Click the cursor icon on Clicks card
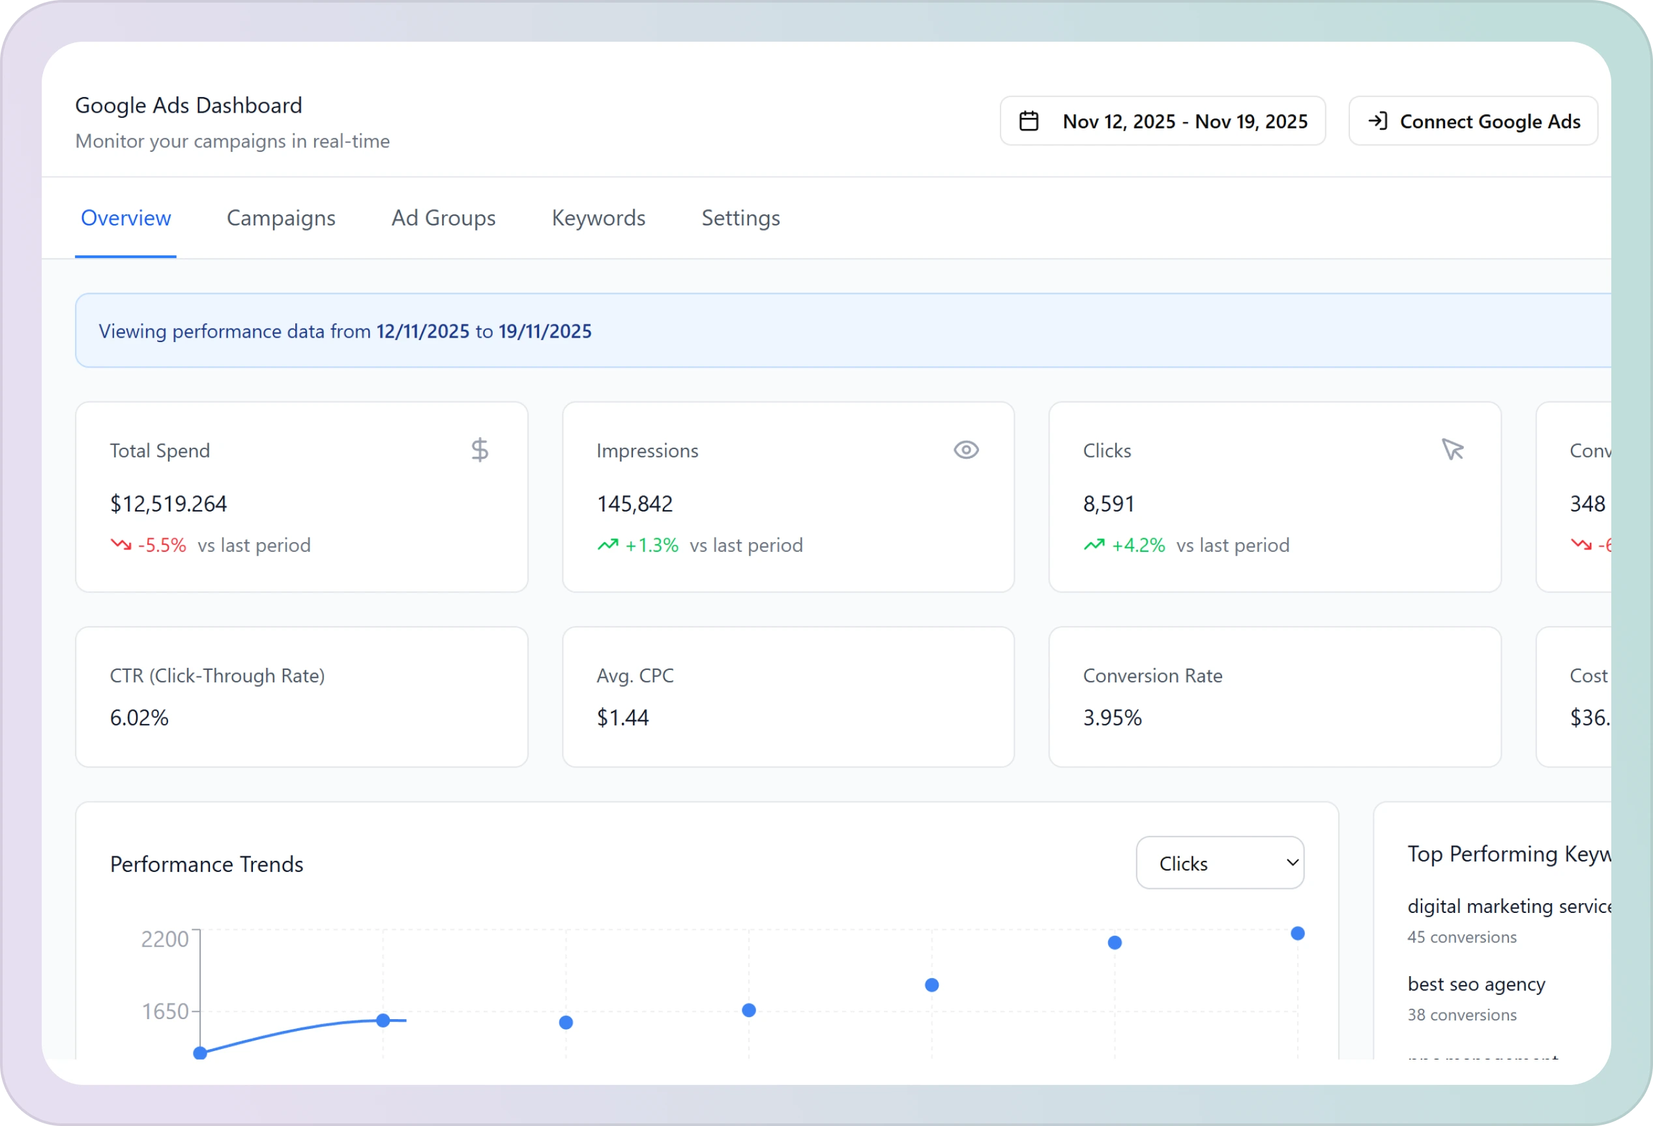This screenshot has height=1126, width=1653. coord(1452,449)
